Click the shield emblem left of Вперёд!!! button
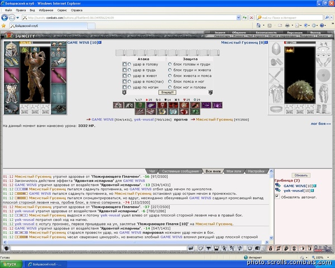Viewport: 335px width, 268px height. point(125,92)
